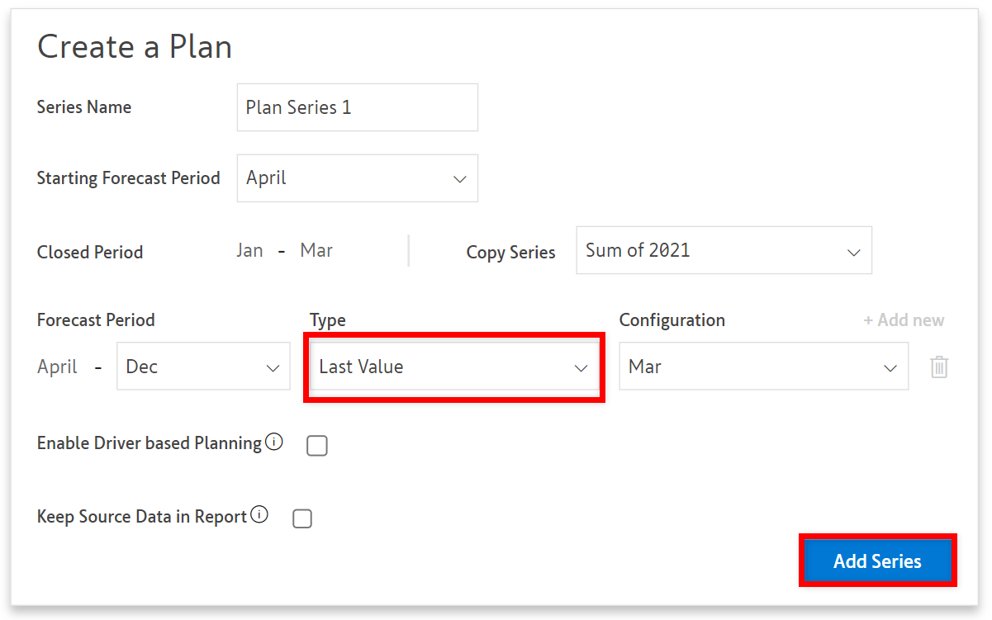Click the 'Create a Plan' heading
The image size is (992, 620).
(x=135, y=47)
